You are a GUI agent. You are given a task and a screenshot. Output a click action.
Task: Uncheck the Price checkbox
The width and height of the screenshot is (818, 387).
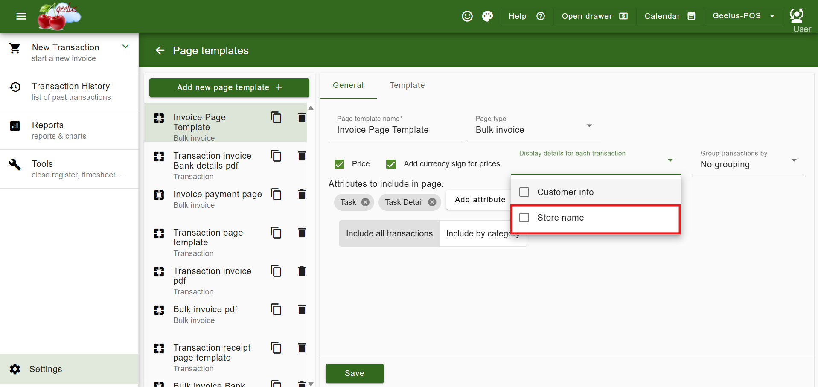339,164
